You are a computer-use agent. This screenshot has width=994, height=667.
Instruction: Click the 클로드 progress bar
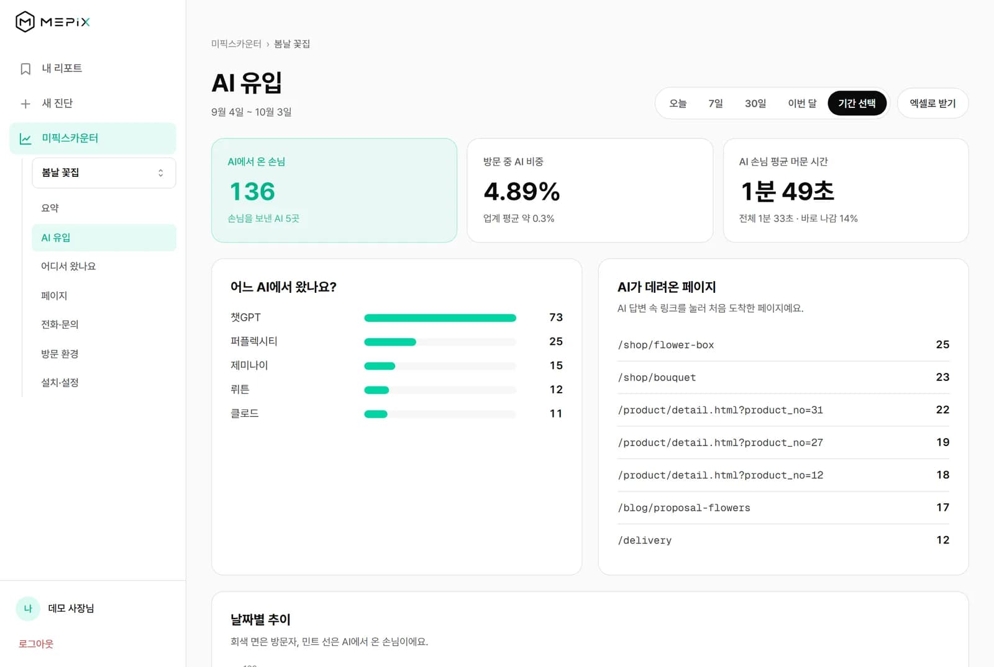click(440, 414)
